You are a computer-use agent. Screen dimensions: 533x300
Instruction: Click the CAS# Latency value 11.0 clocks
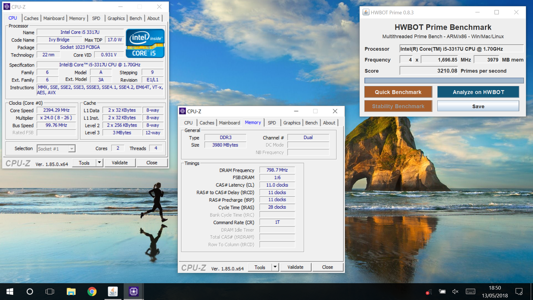[277, 185]
